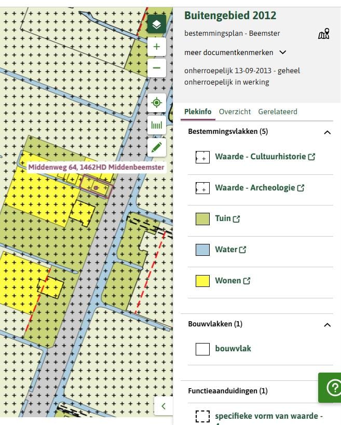Open external link icon next to Waarde - Archeologie

point(301,188)
